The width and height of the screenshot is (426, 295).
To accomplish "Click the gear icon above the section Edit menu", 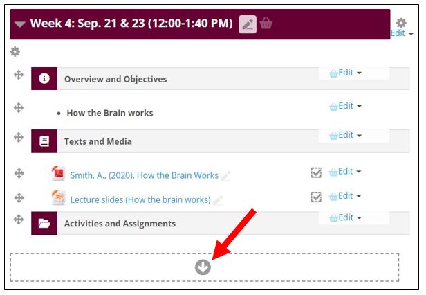I will pyautogui.click(x=401, y=23).
